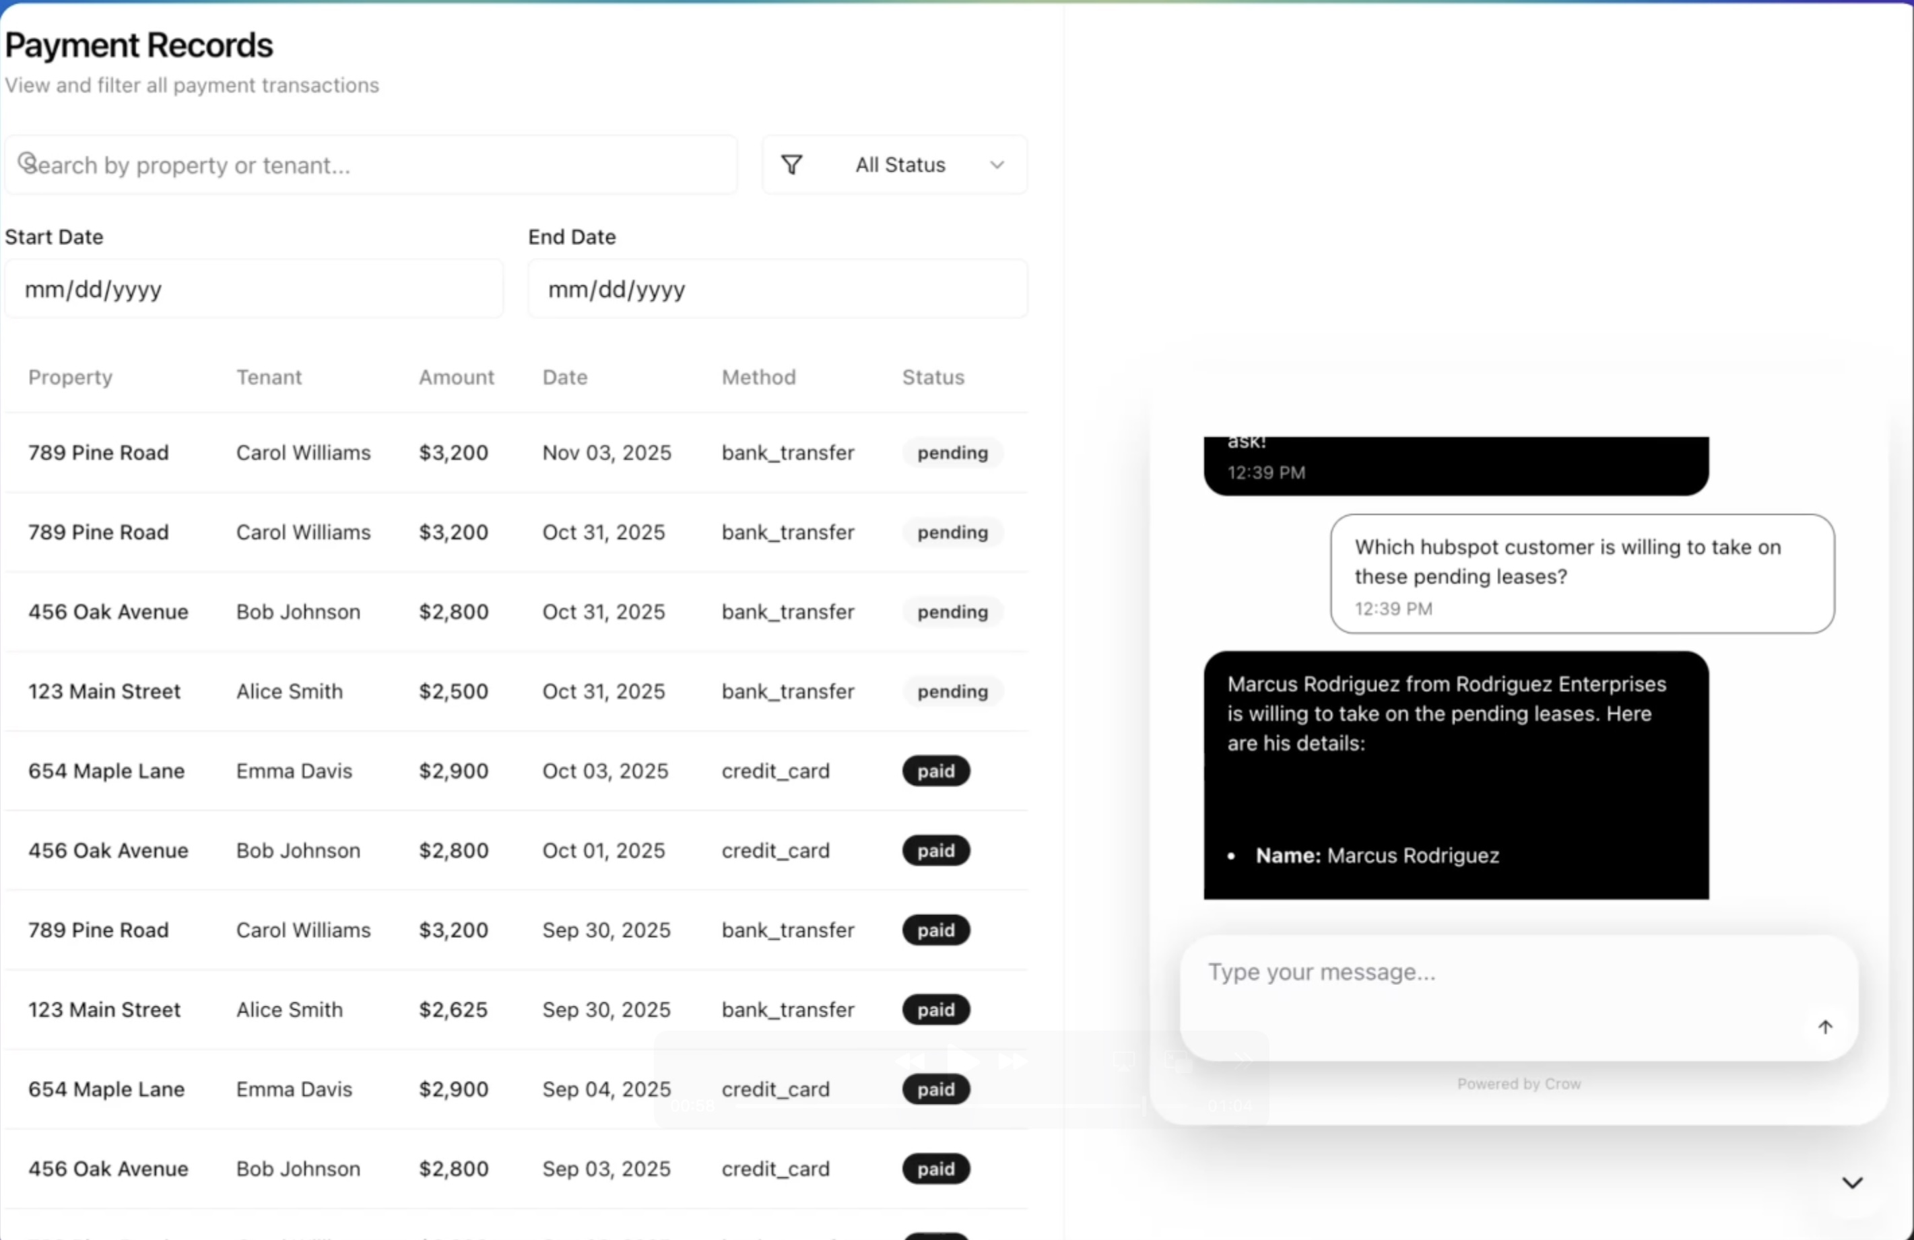The width and height of the screenshot is (1914, 1240).
Task: Toggle the paid badge for Emma Davis Oct 03 payment
Action: click(935, 770)
